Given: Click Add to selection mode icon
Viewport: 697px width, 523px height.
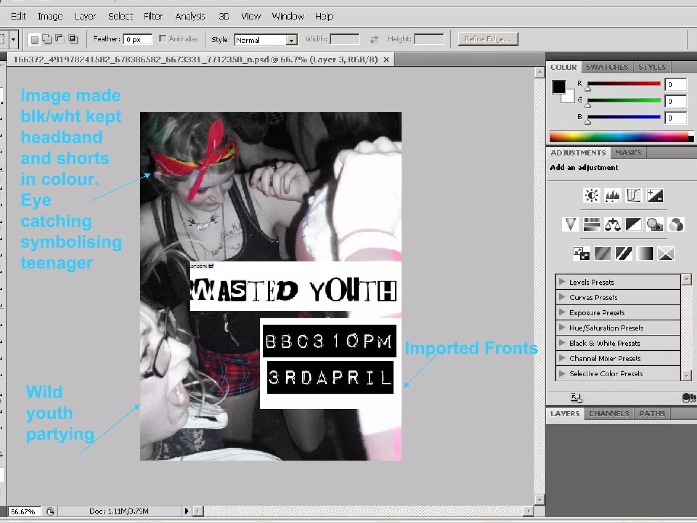Looking at the screenshot, I should (47, 39).
